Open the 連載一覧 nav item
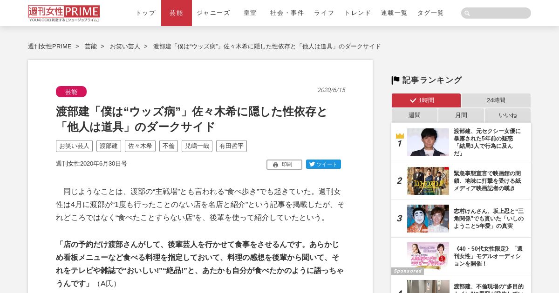Image resolution: width=559 pixels, height=293 pixels. pyautogui.click(x=394, y=13)
